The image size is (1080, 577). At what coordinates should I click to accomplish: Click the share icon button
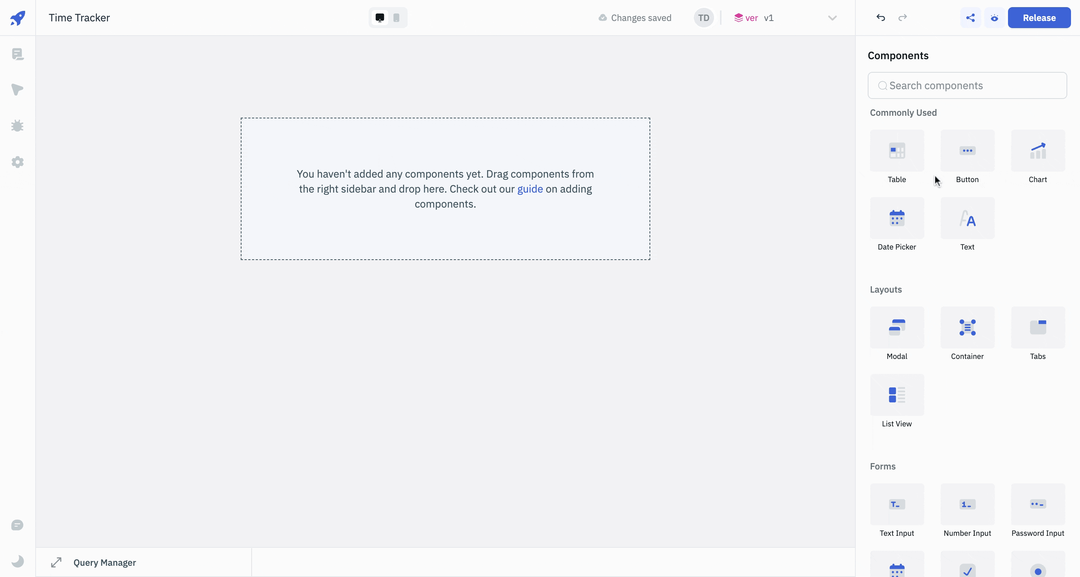click(x=970, y=18)
